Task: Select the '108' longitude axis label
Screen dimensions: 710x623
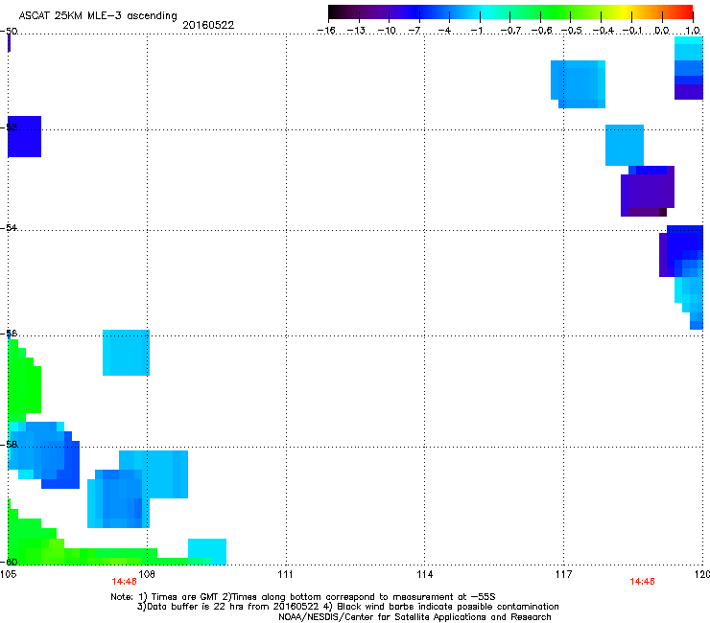Action: click(x=147, y=574)
